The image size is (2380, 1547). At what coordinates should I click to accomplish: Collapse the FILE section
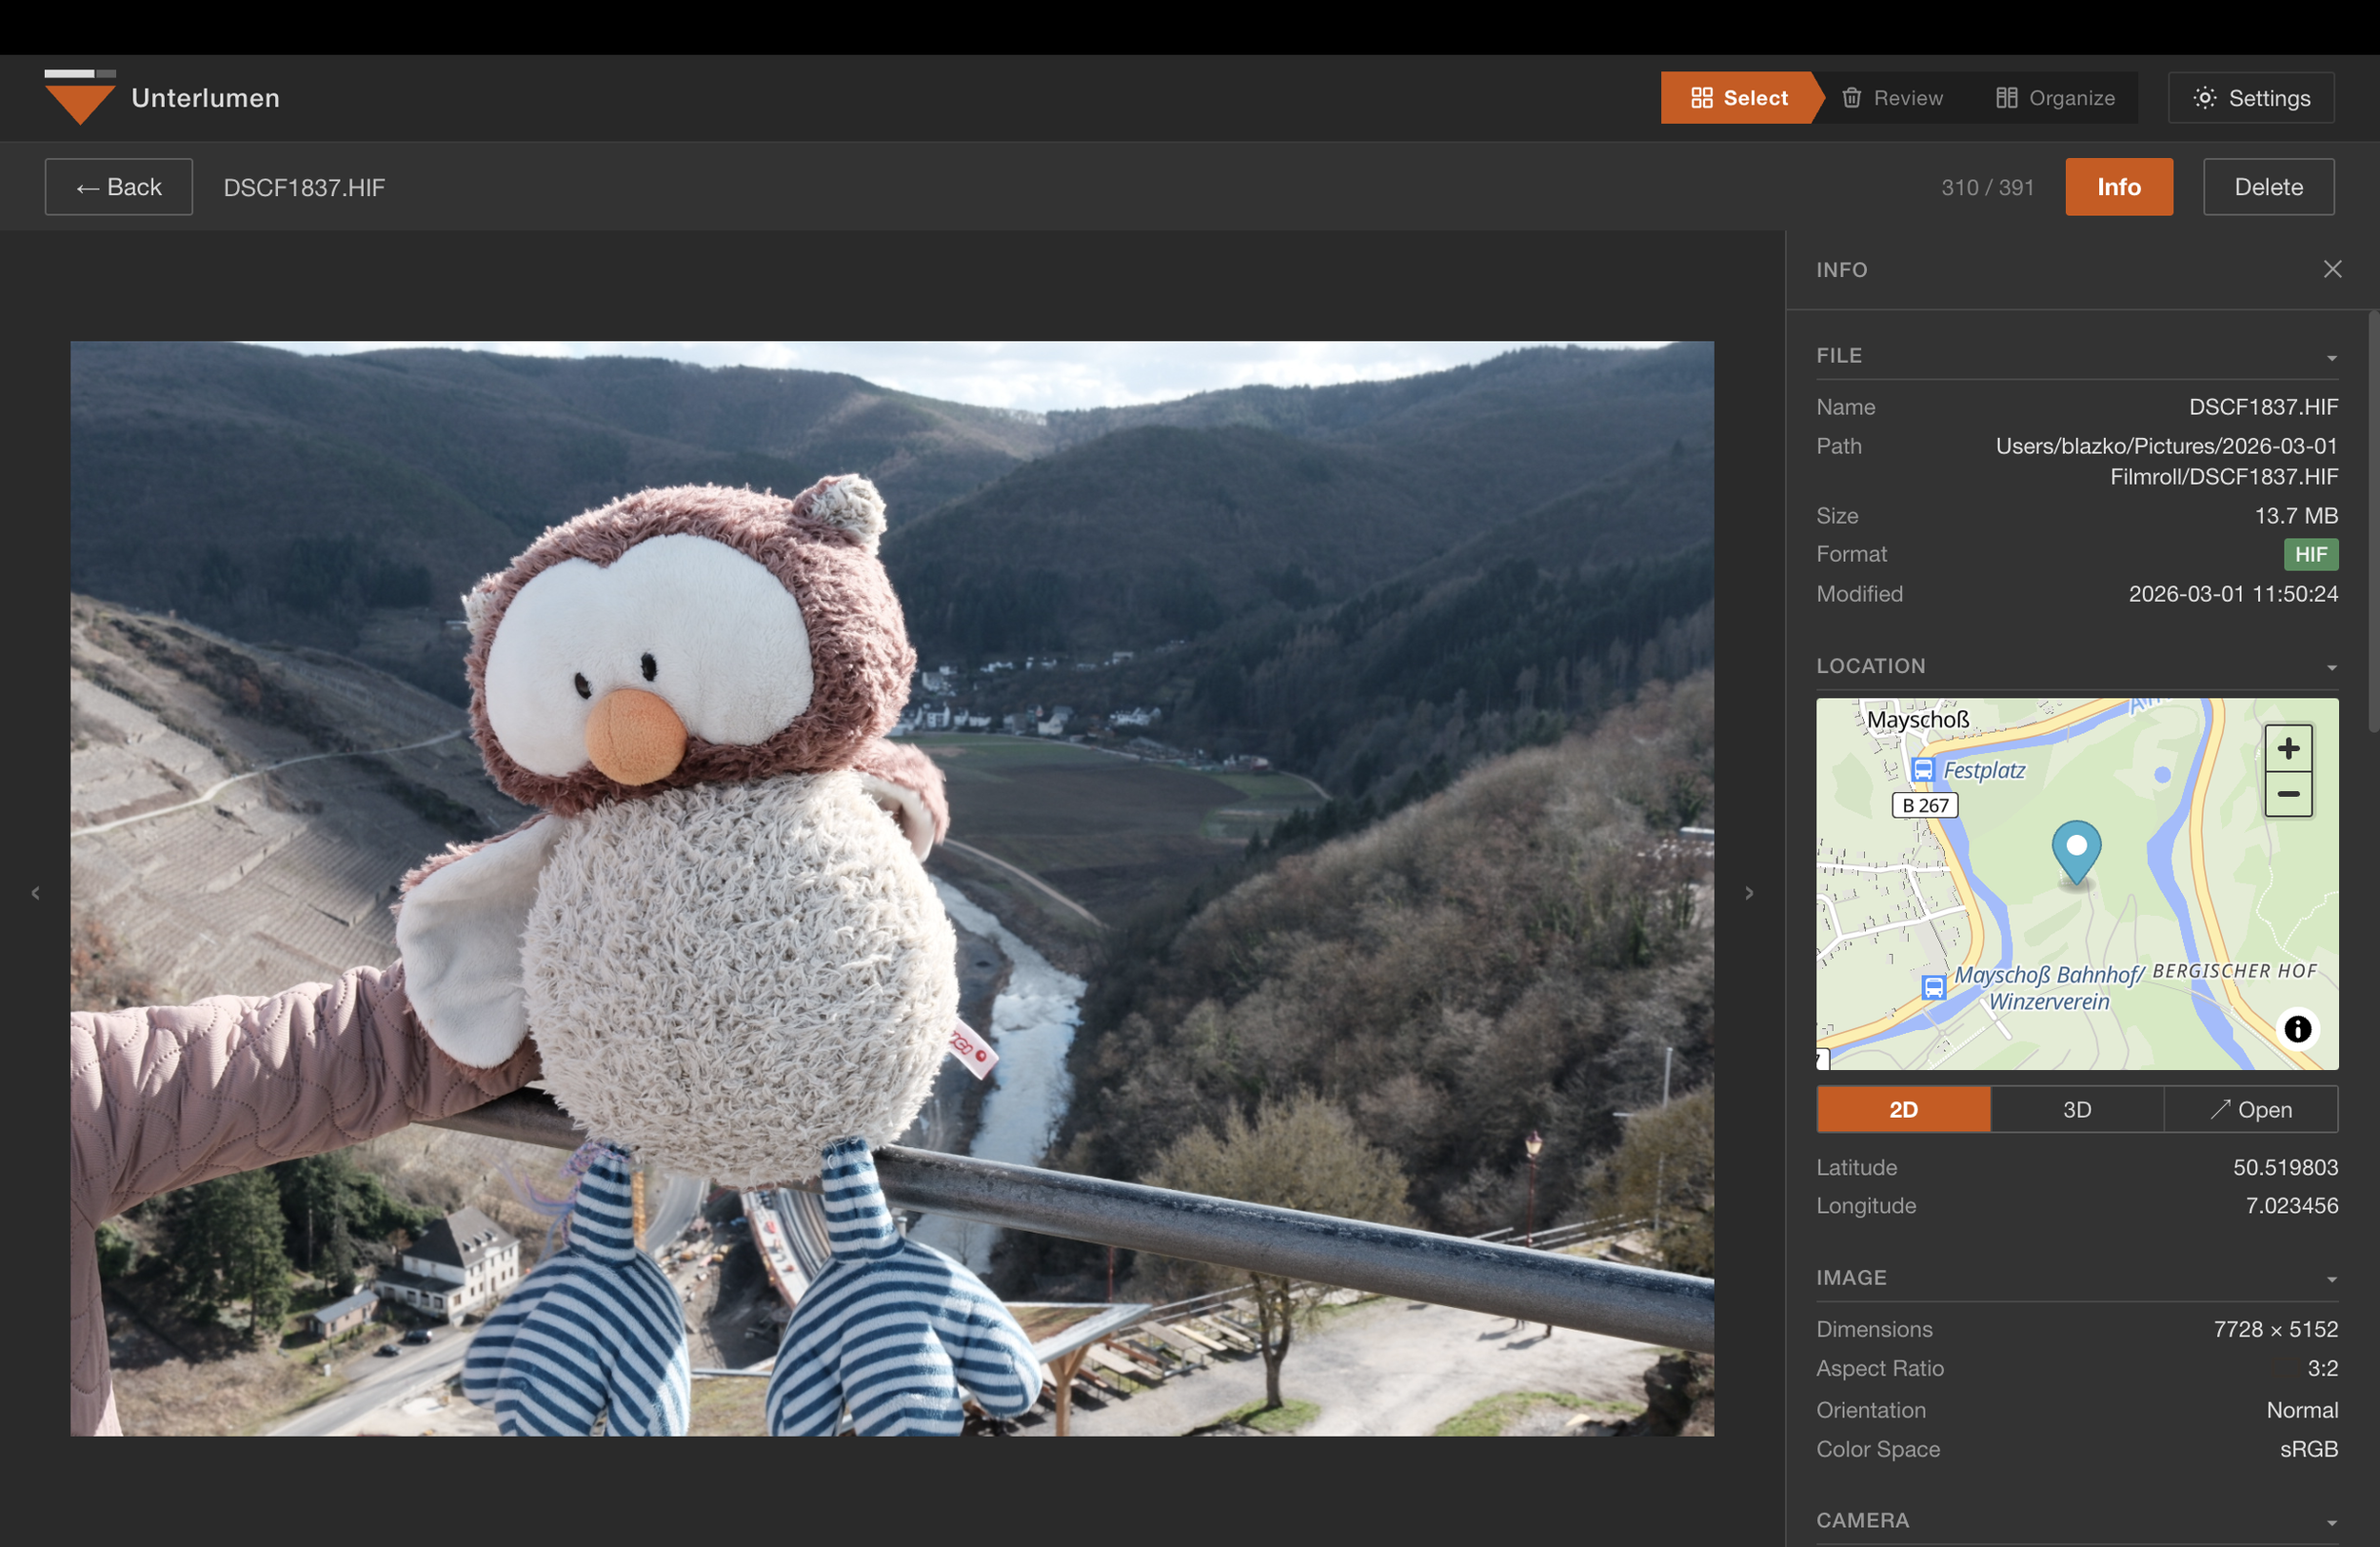tap(2331, 357)
